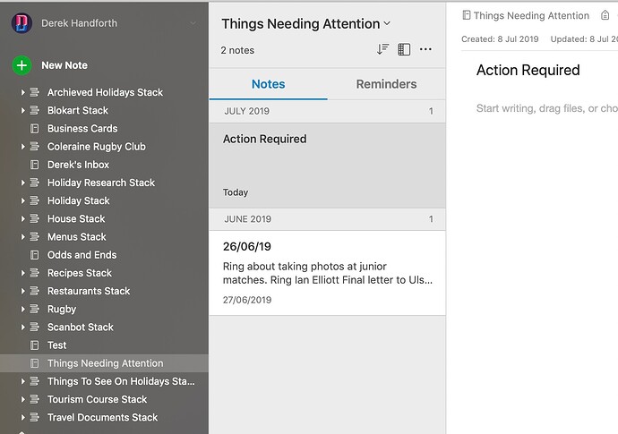Select Things Needing Attention in sidebar
This screenshot has width=618, height=434.
[x=105, y=363]
